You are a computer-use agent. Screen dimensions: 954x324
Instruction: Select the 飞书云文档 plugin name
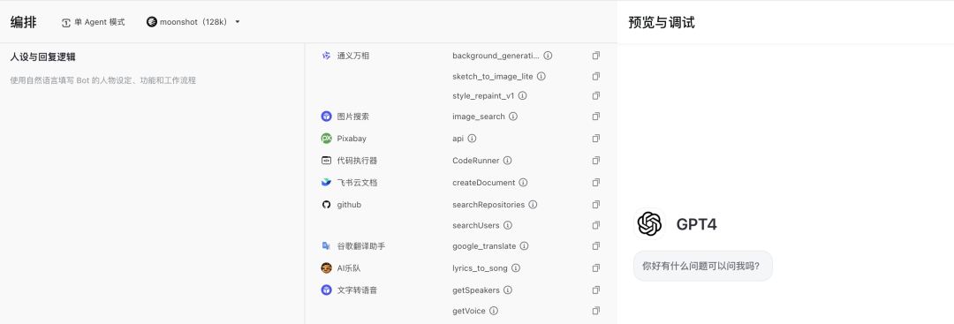click(357, 183)
